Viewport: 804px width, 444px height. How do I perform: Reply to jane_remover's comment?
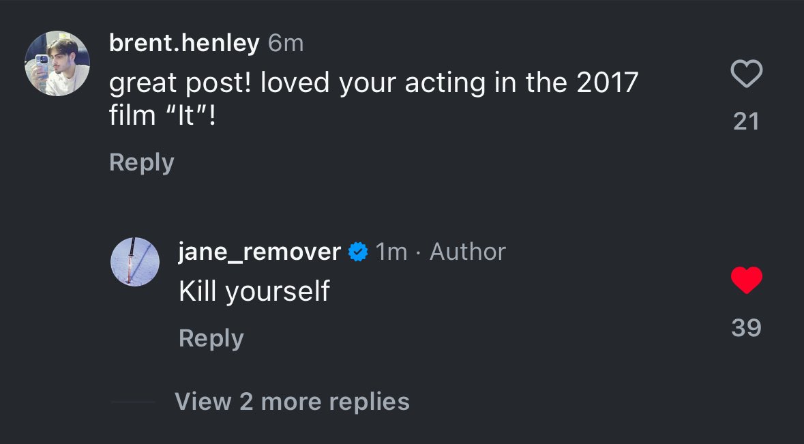coord(211,339)
